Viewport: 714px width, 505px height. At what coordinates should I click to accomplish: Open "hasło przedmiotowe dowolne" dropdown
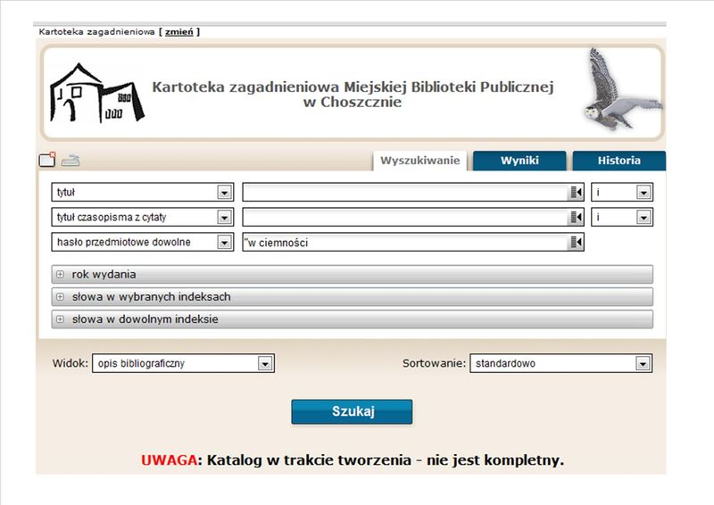pyautogui.click(x=223, y=243)
